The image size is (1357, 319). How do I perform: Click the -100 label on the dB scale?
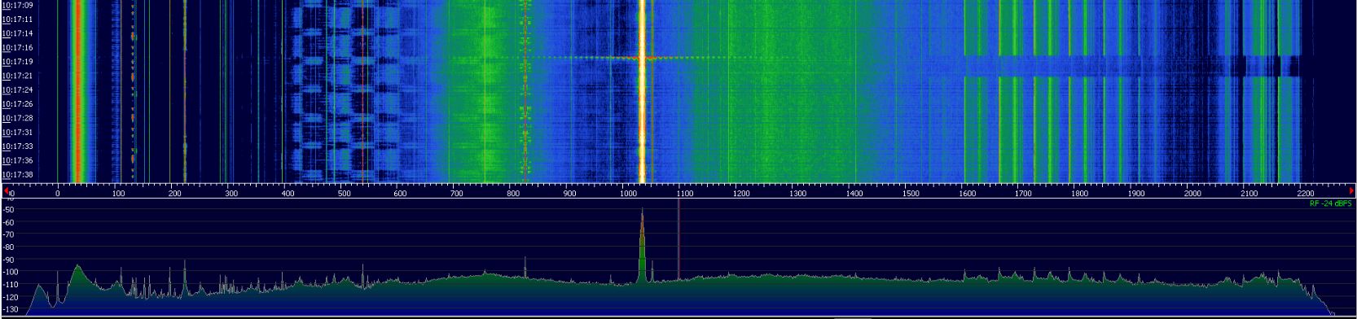point(11,272)
